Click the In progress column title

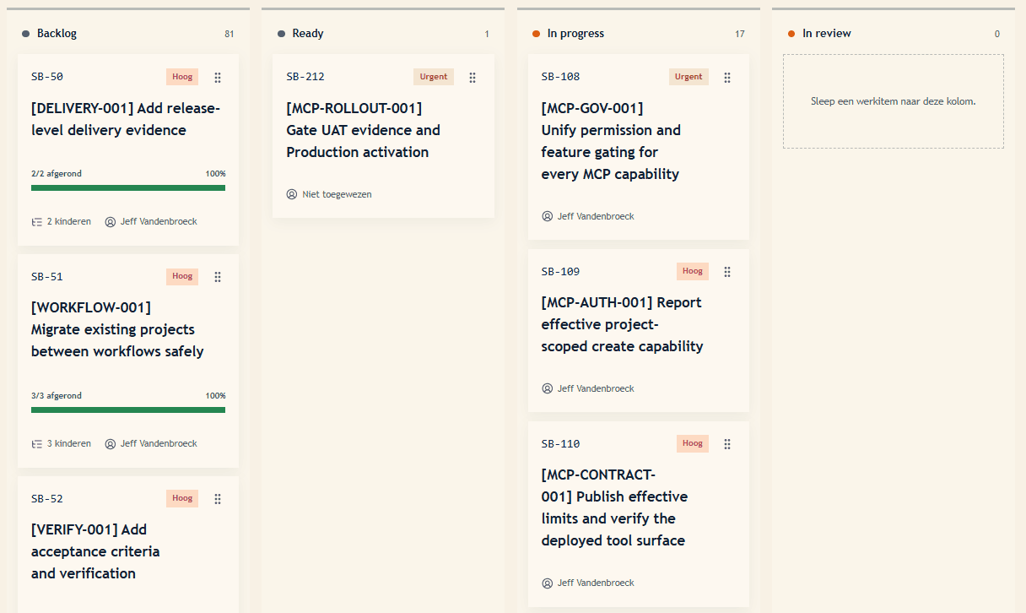coord(575,34)
